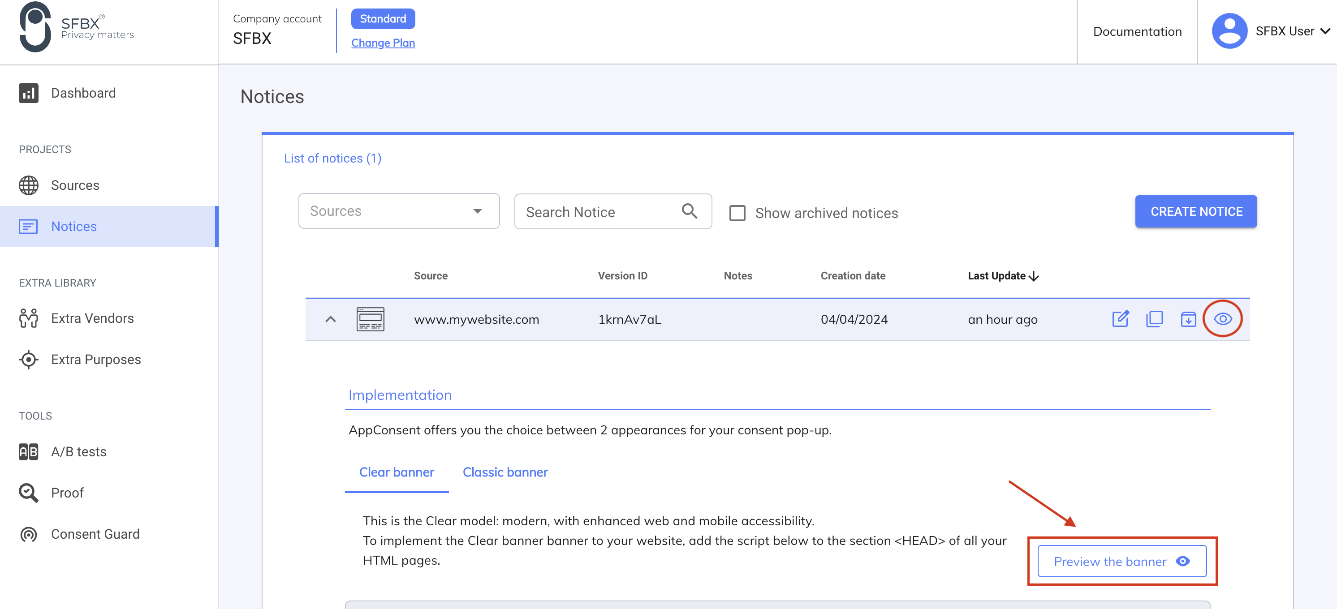Enable Show archived notices checkbox
Viewport: 1337px width, 609px height.
[x=737, y=213]
